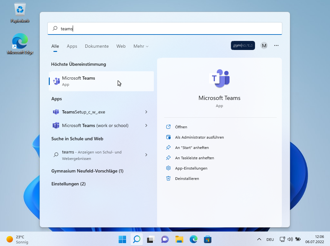
Task: Launch File Explorer from the taskbar
Action: (179, 239)
